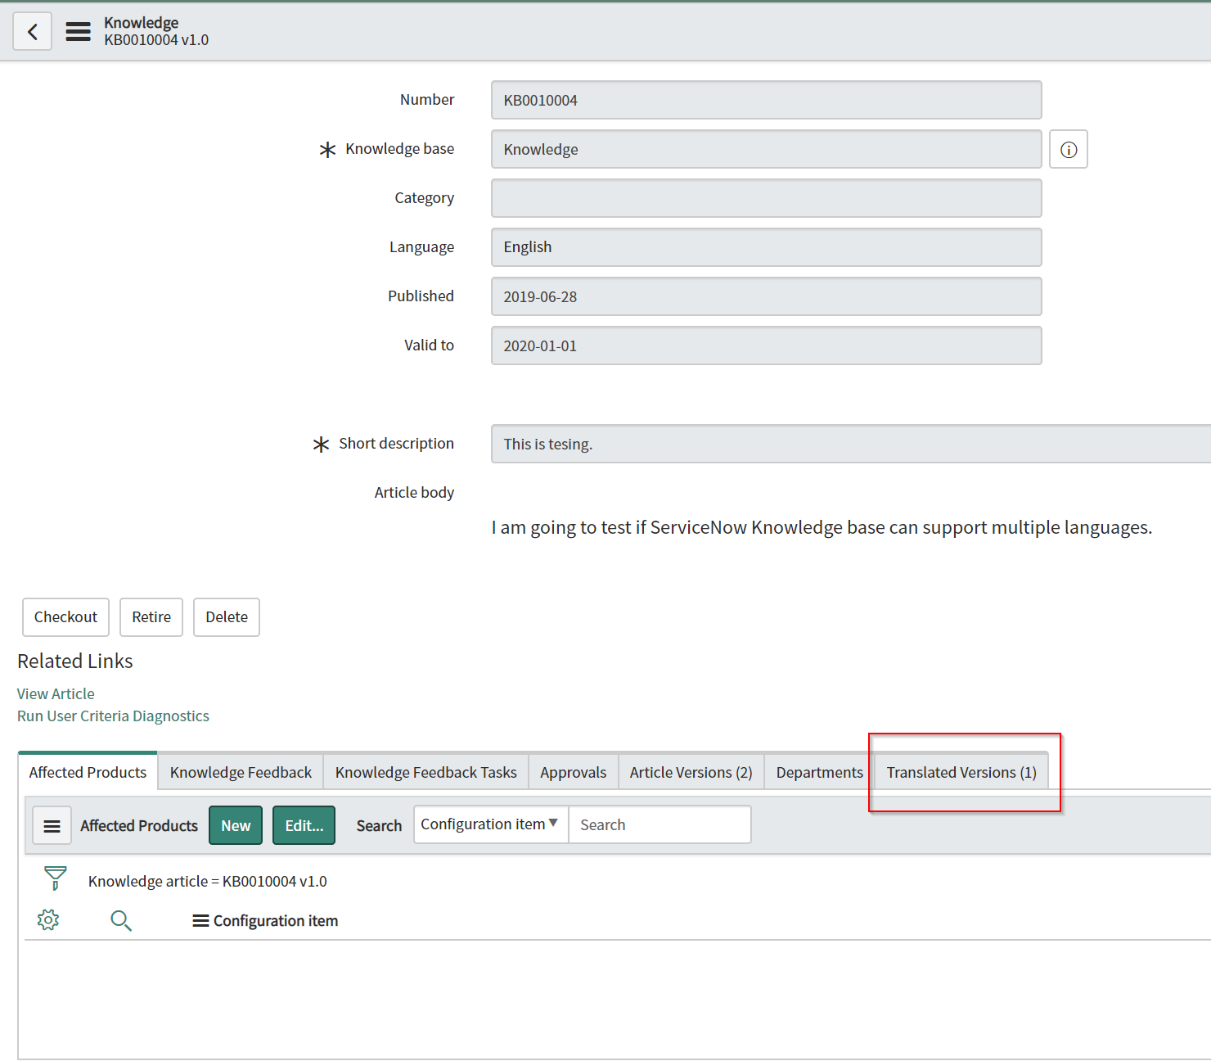Open the View Article link
Viewport: 1211px width, 1061px height.
click(x=56, y=693)
